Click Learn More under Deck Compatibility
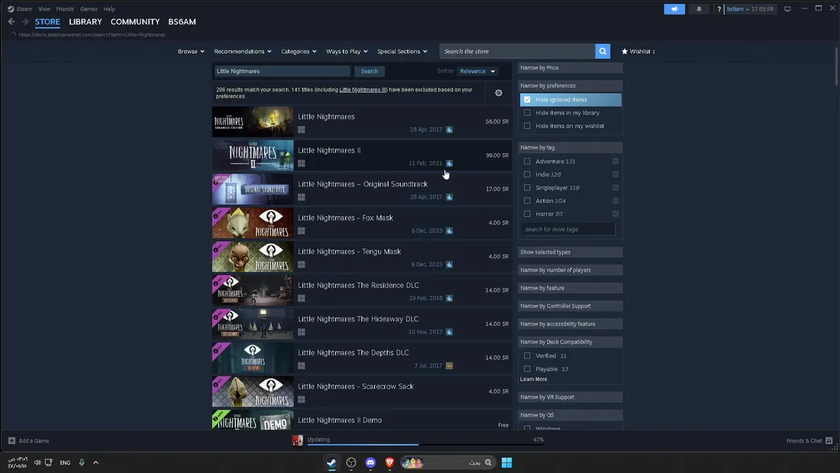The width and height of the screenshot is (840, 473). (x=534, y=379)
